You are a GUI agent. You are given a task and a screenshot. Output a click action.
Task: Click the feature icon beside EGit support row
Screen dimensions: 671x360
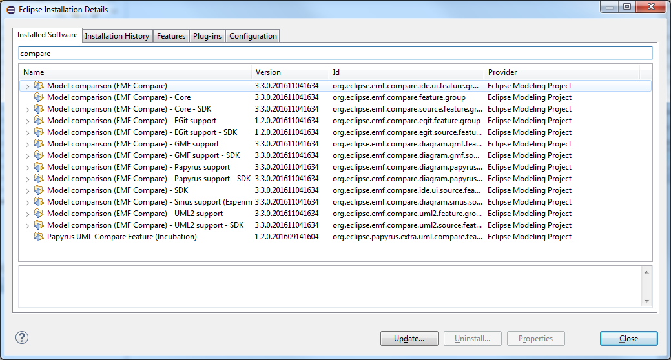(x=39, y=120)
